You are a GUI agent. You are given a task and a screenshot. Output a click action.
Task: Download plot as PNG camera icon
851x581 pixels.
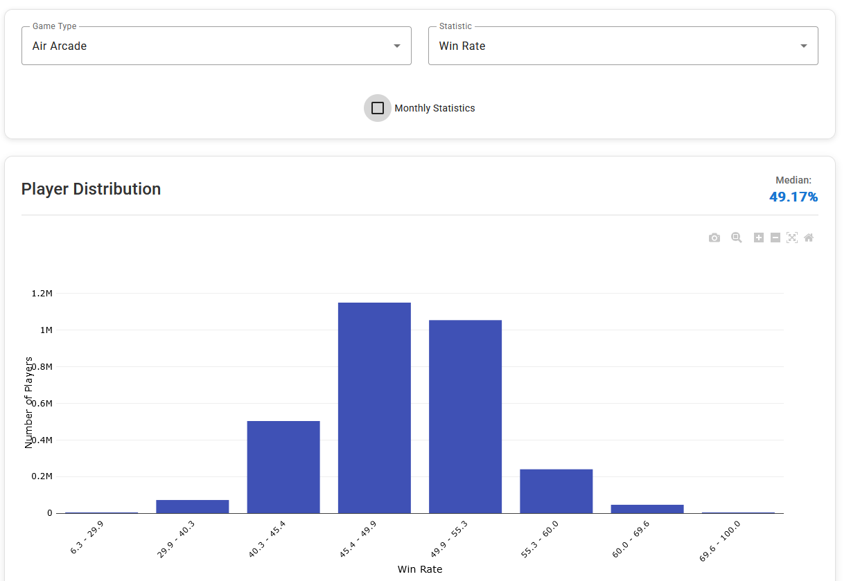tap(714, 238)
